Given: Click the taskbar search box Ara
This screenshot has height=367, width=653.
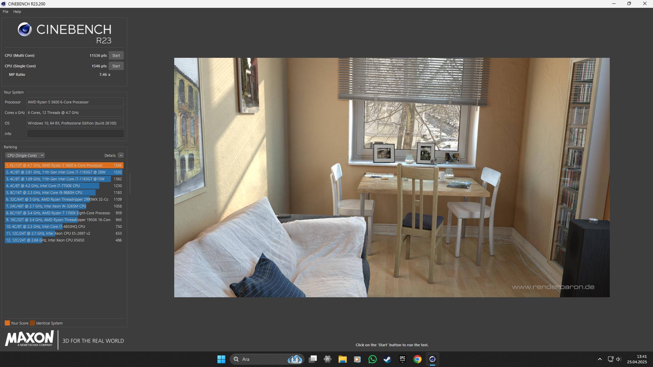Looking at the screenshot, I should point(266,359).
